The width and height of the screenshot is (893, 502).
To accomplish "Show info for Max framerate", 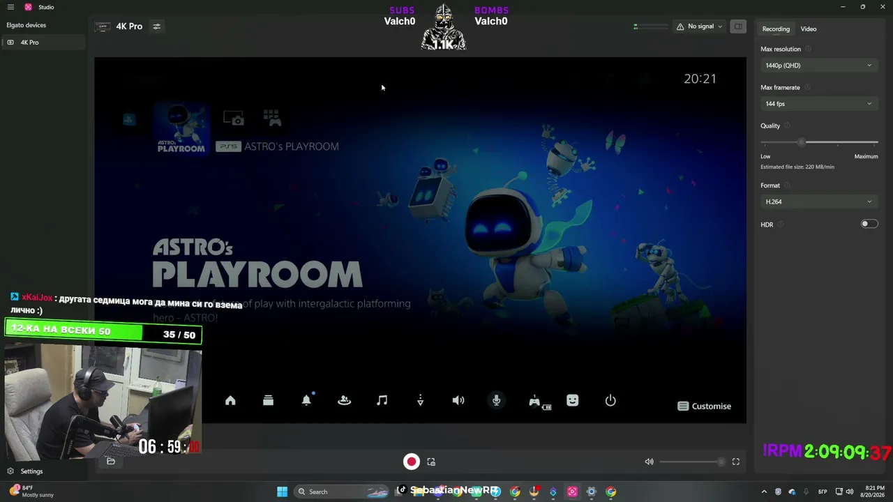I will (x=807, y=87).
